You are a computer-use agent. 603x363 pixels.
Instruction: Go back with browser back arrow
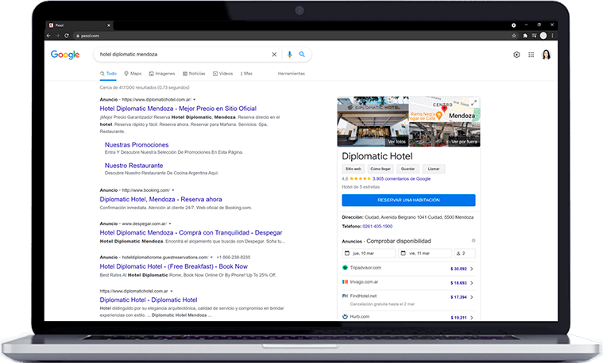[48, 36]
